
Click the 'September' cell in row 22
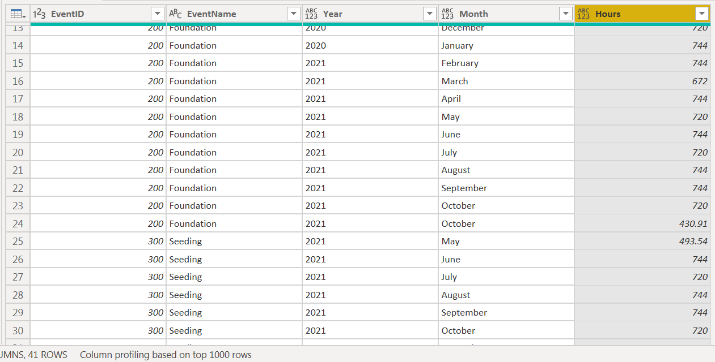coord(506,188)
